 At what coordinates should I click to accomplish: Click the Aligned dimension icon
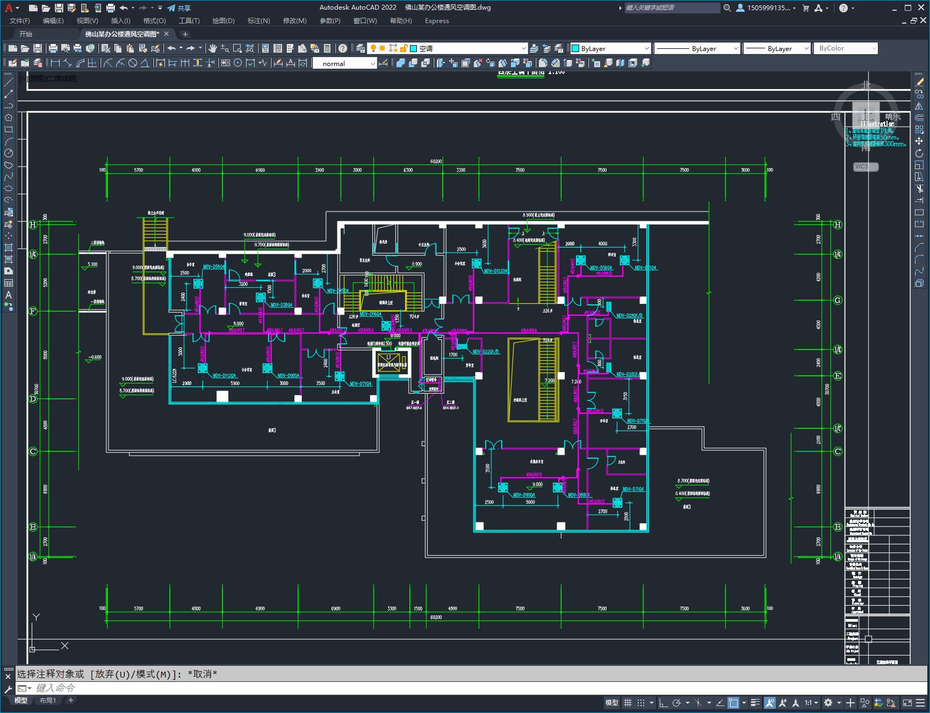pos(68,63)
